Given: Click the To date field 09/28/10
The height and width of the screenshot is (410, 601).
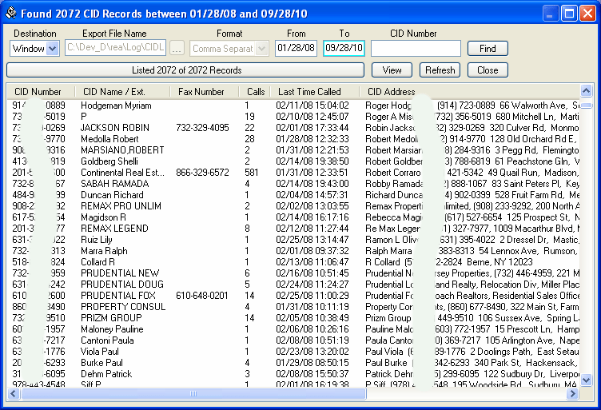Looking at the screenshot, I should [344, 48].
